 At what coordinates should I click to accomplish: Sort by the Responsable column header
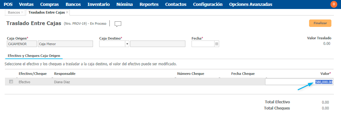[x=65, y=74]
